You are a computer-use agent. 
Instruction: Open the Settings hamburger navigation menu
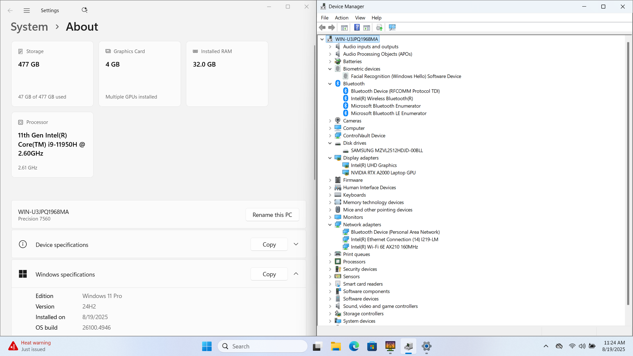click(27, 11)
